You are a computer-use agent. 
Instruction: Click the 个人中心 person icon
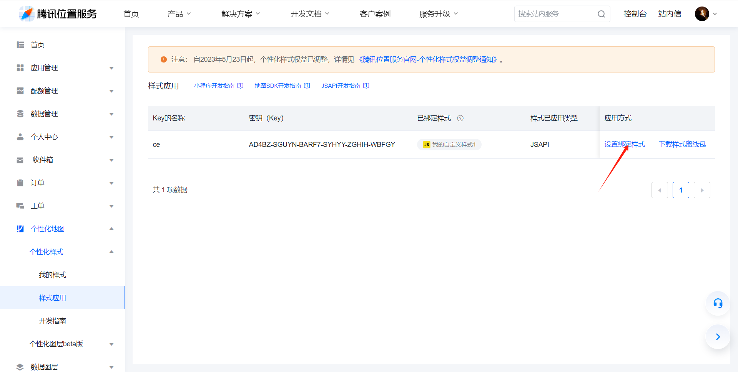[20, 137]
